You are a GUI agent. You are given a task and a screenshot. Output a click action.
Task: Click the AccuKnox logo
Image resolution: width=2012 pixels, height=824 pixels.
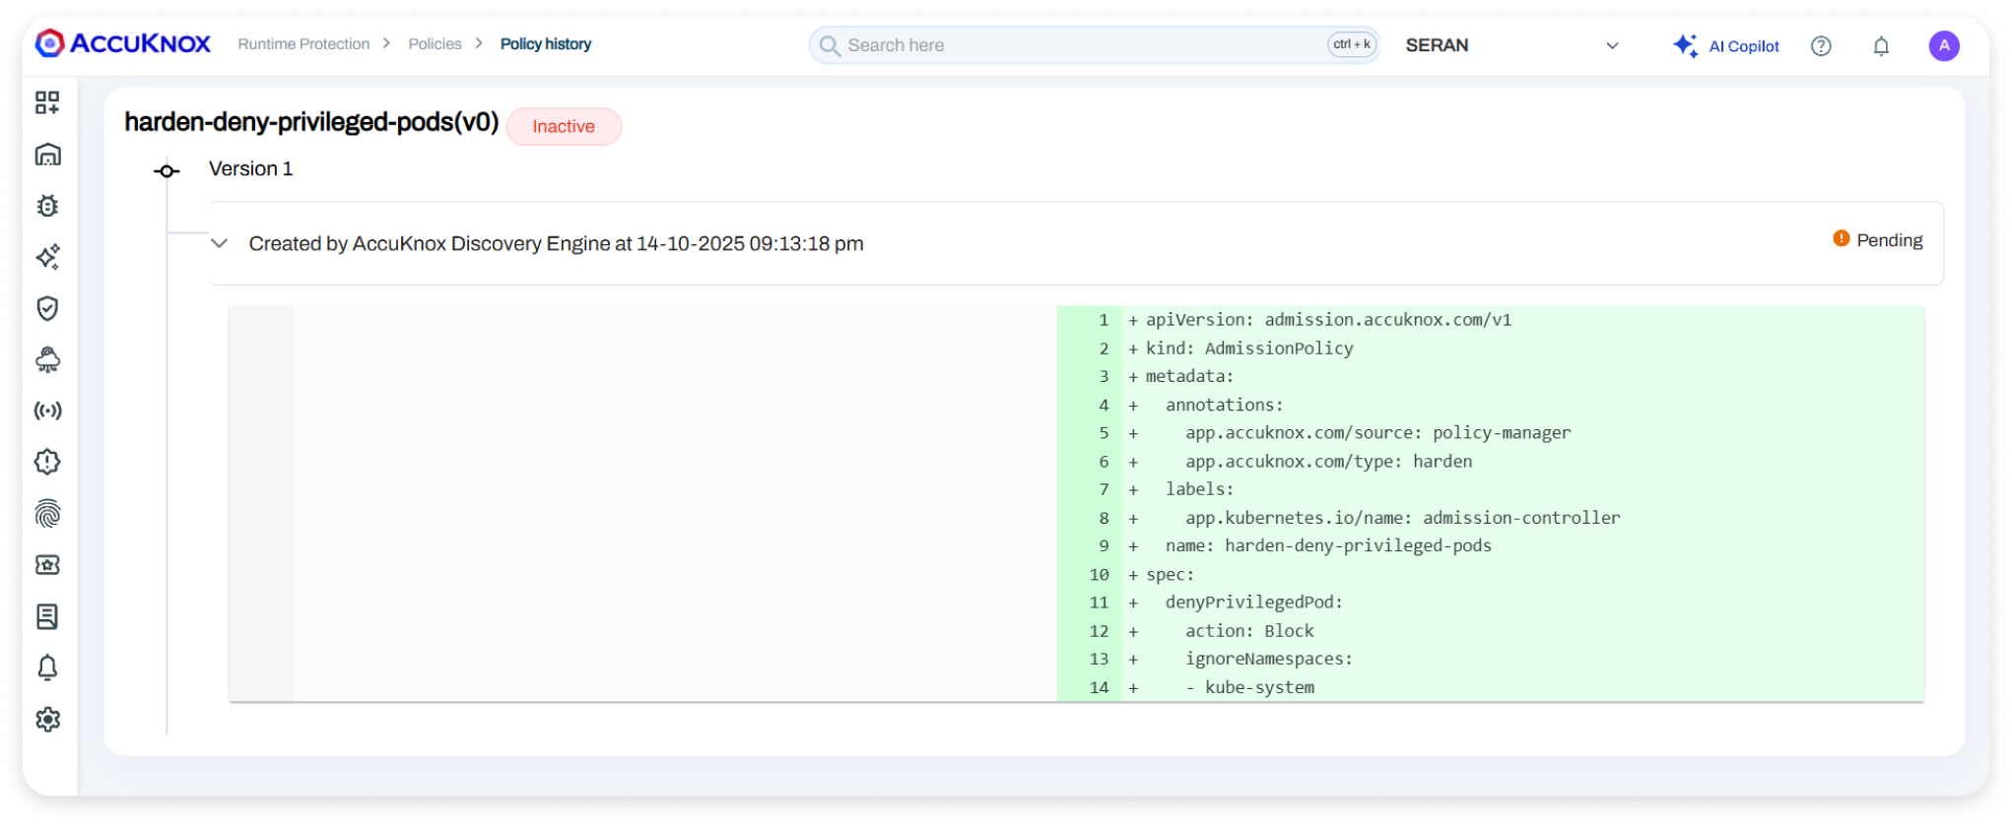123,44
